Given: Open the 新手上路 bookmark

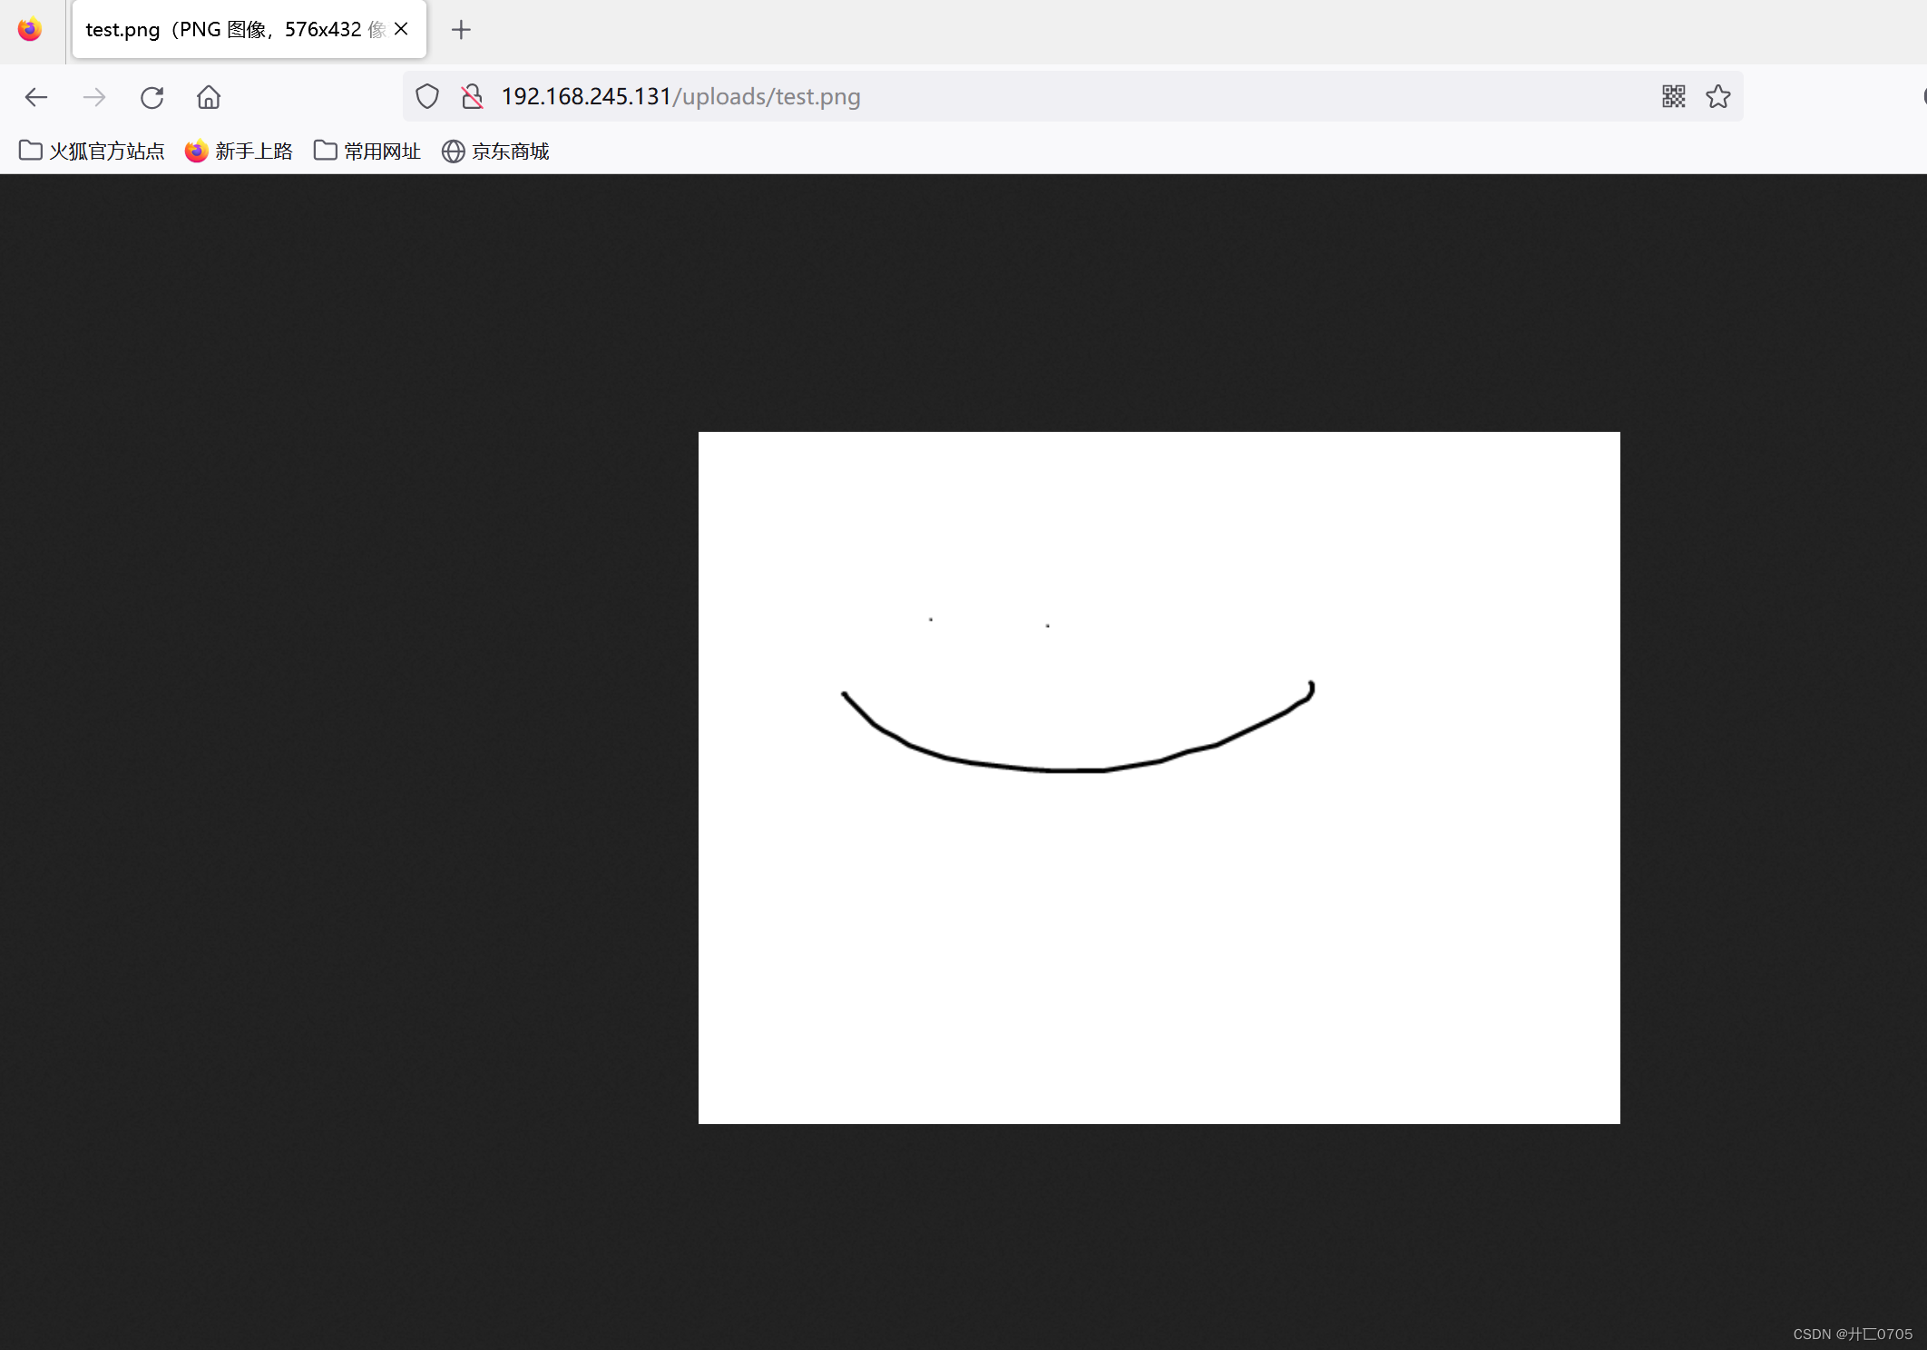Looking at the screenshot, I should pyautogui.click(x=254, y=151).
